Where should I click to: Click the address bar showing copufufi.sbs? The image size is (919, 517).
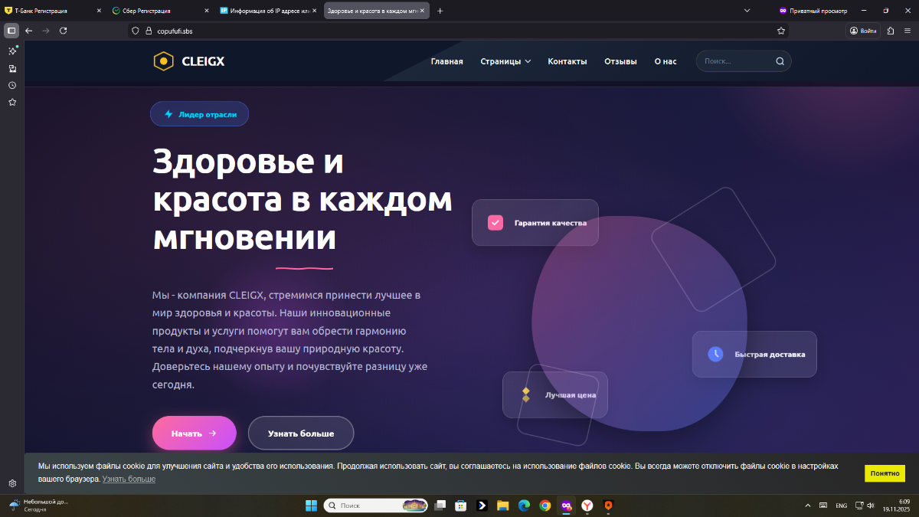[x=458, y=31]
